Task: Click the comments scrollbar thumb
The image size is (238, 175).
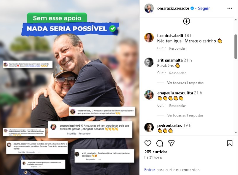Action: coord(236,47)
